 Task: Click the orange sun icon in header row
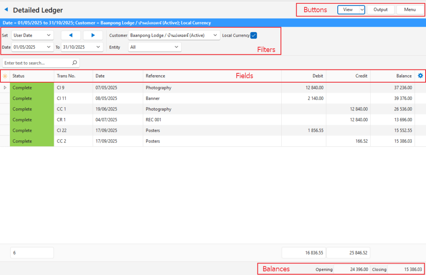pos(5,76)
